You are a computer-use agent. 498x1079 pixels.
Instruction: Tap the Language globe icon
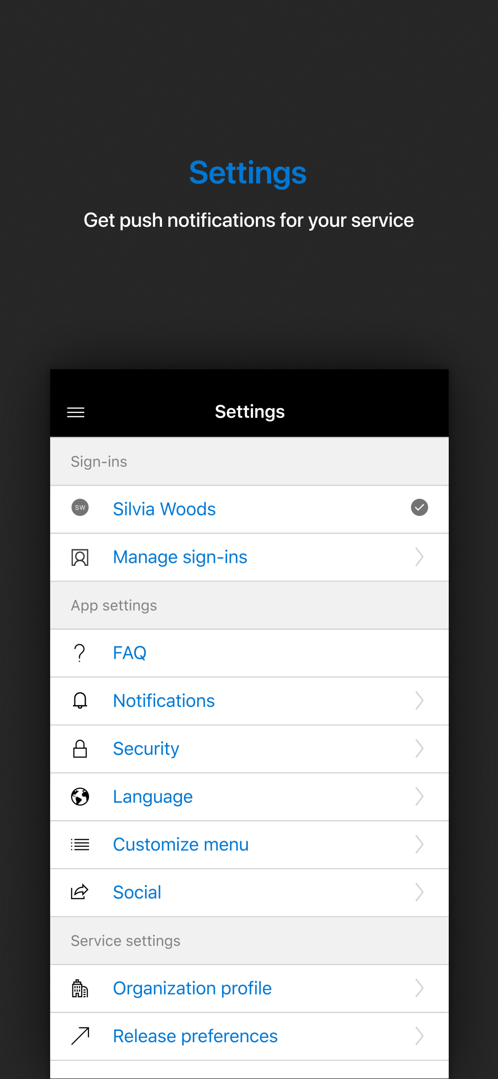80,796
